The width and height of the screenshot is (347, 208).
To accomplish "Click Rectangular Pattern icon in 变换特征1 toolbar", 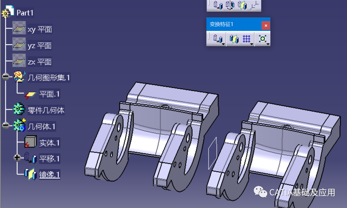I will coord(246,39).
